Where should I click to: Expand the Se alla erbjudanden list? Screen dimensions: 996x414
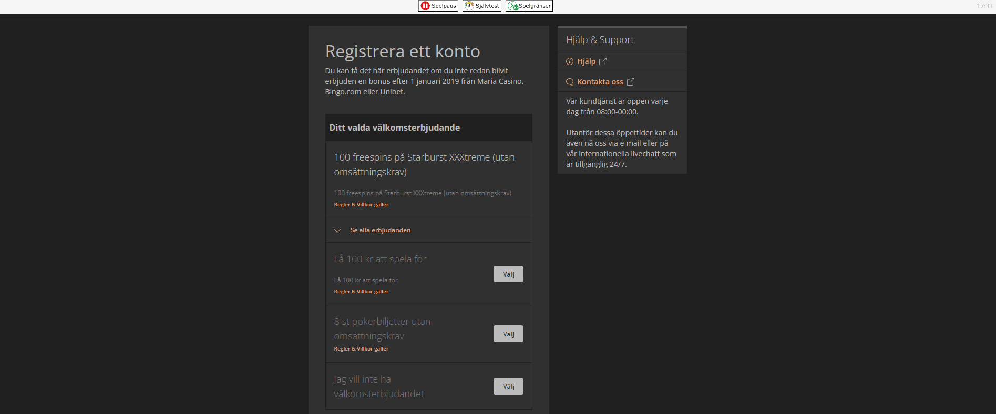click(x=381, y=230)
